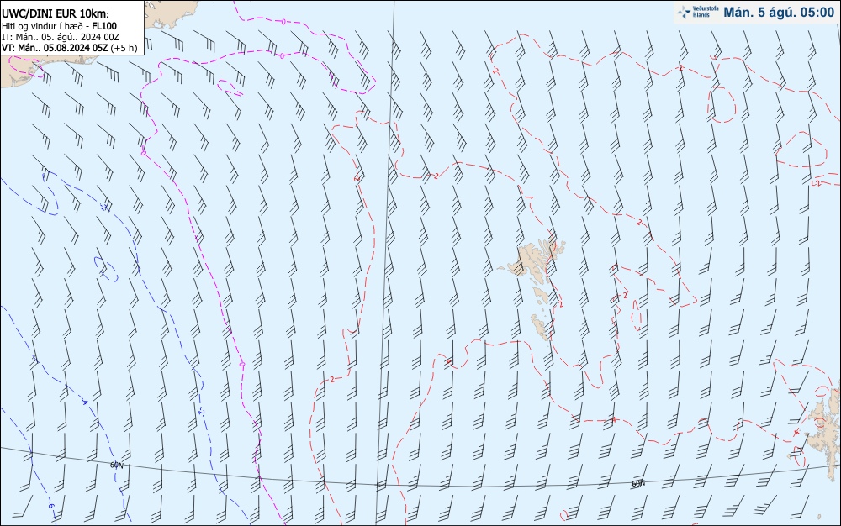
Task: Click the left '60N' latitude label
Action: point(116,465)
